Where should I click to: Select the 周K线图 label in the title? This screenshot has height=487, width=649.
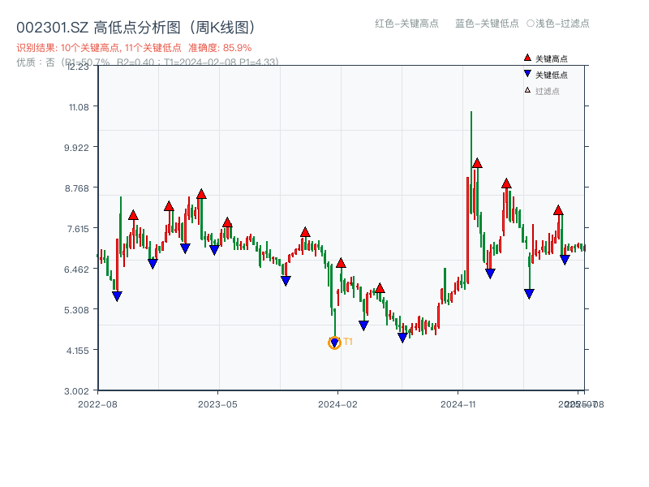(220, 25)
